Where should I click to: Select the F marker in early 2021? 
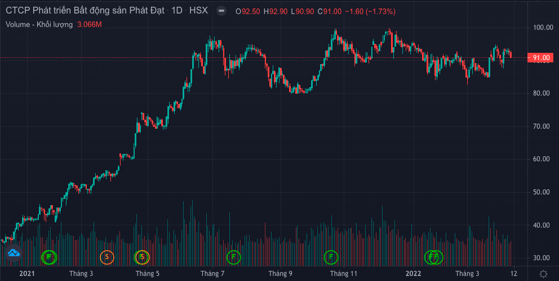(50, 257)
